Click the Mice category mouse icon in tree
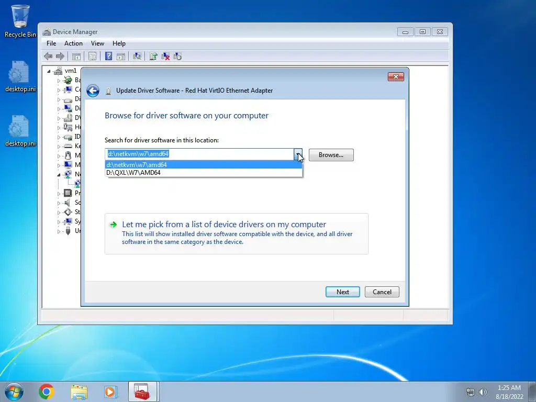This screenshot has width=536, height=402. click(68, 155)
